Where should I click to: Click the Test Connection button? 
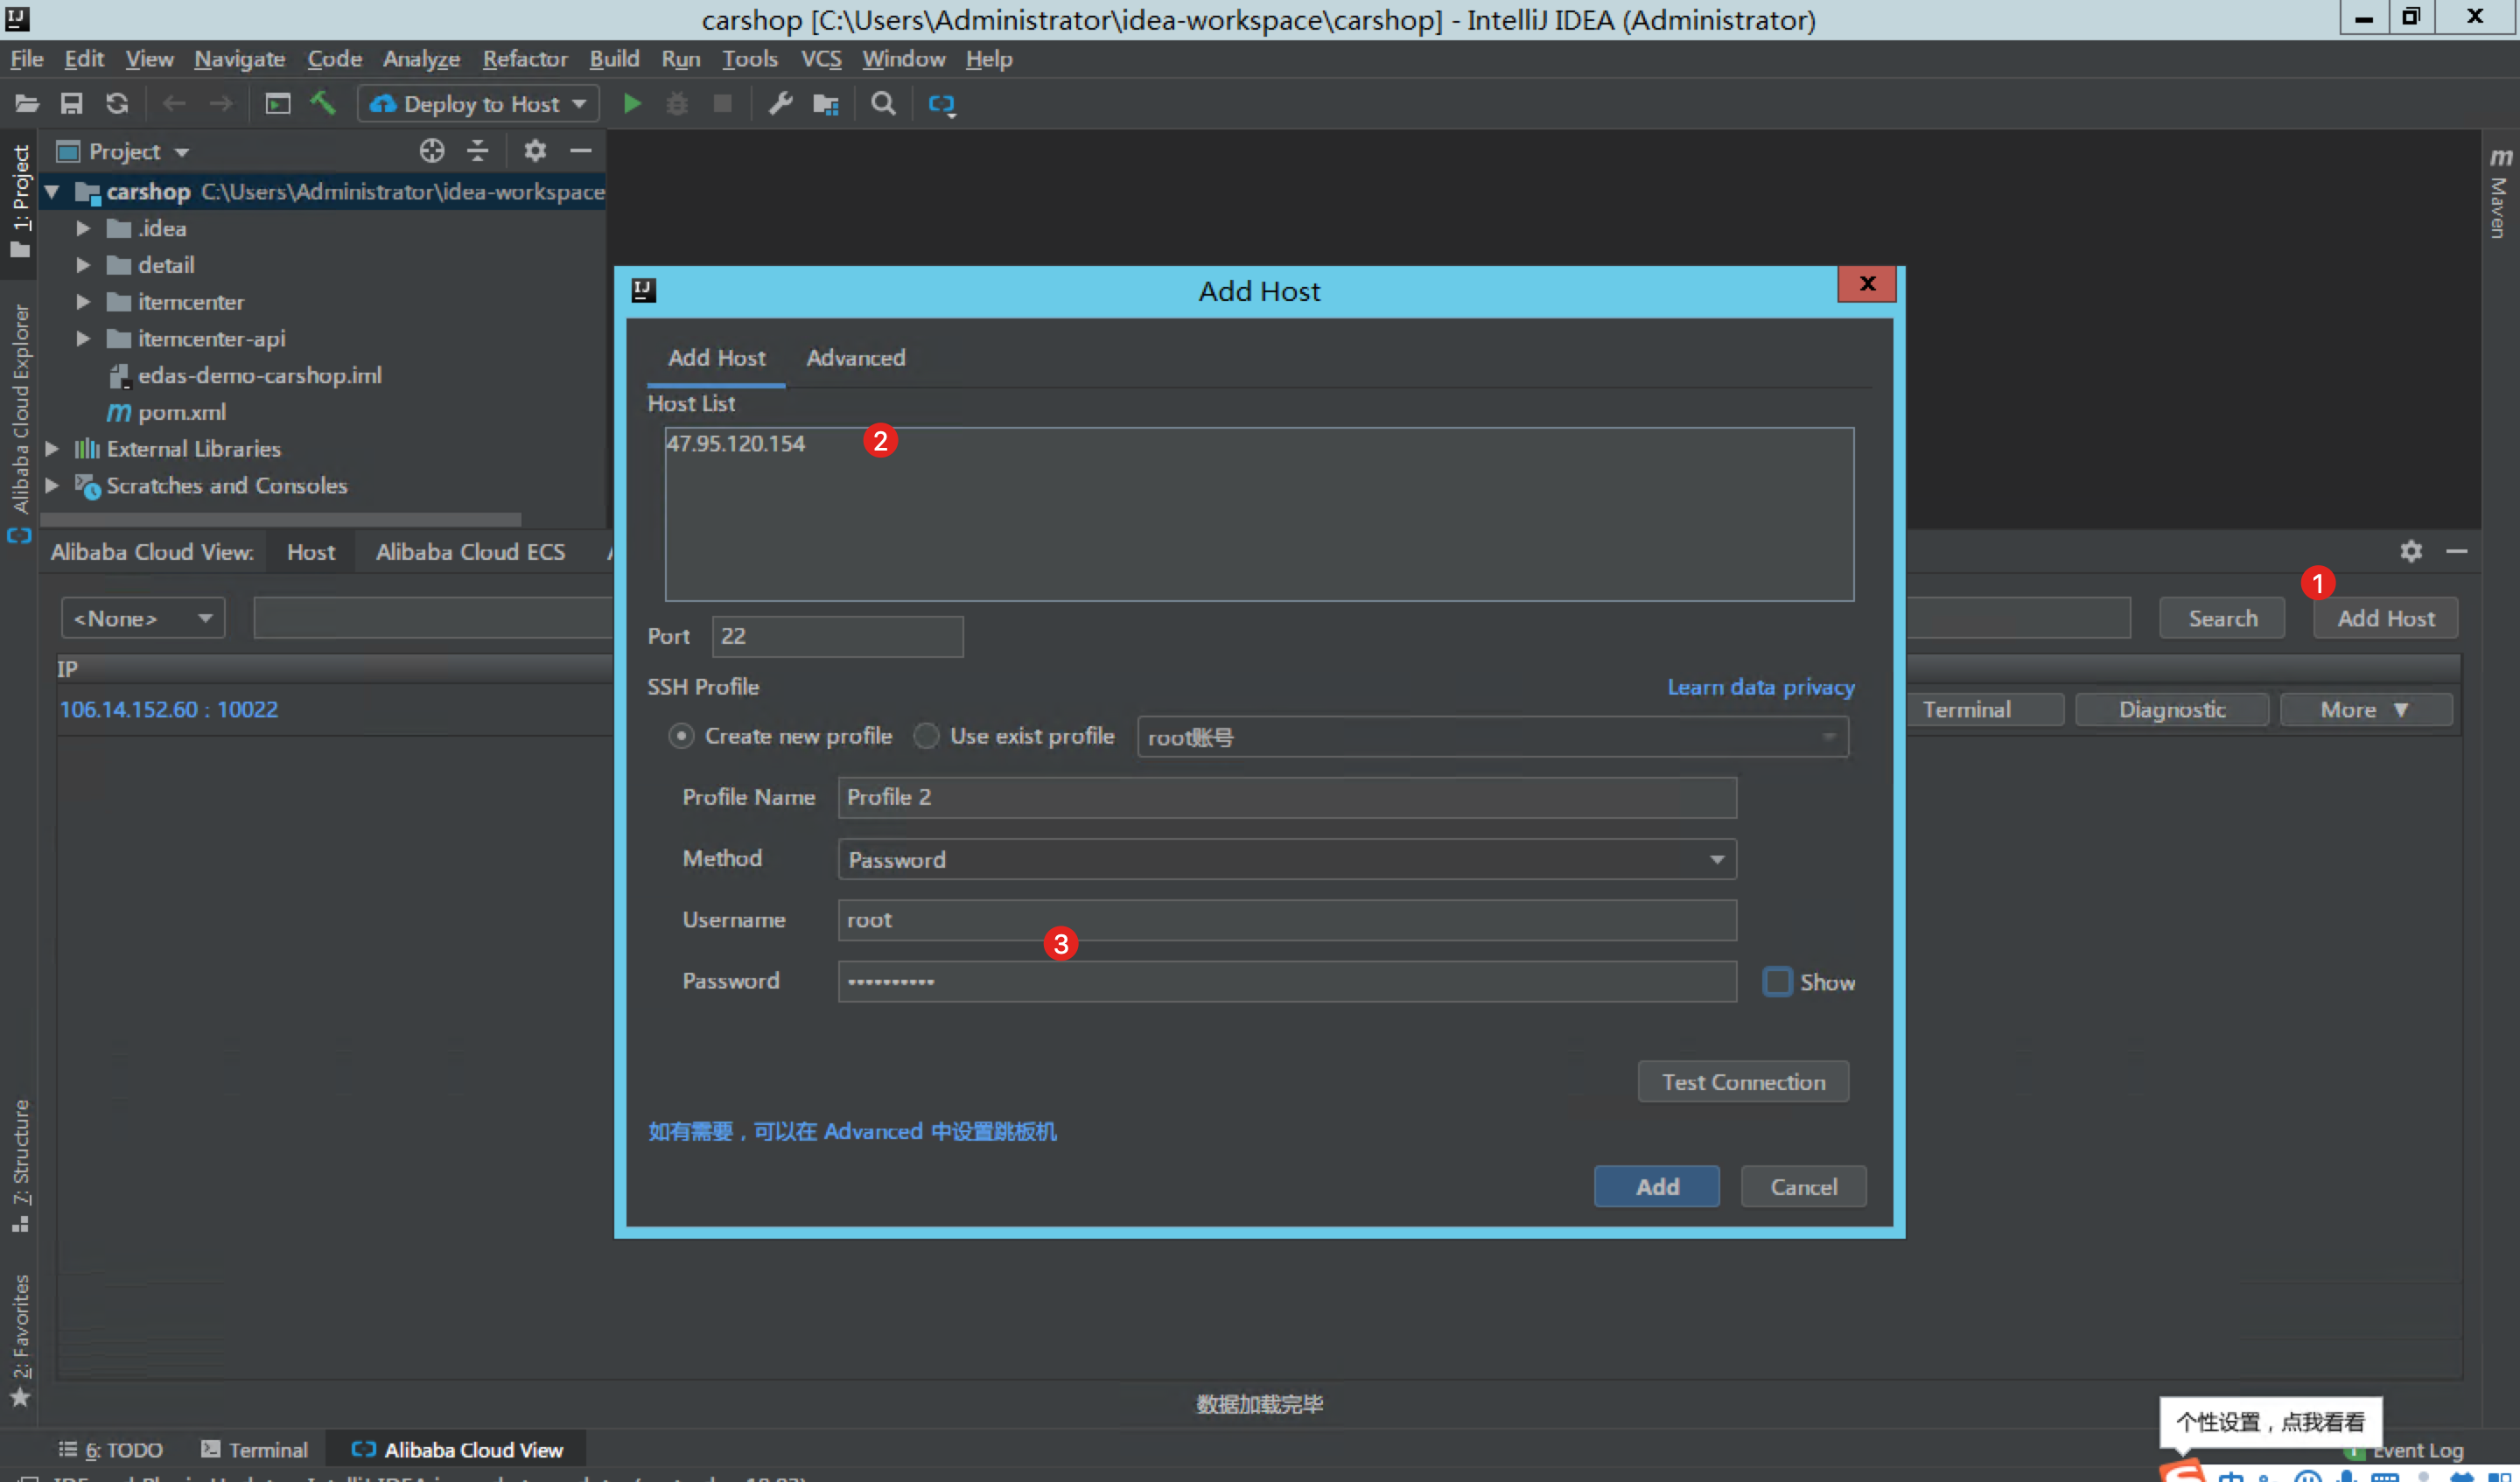click(x=1742, y=1082)
